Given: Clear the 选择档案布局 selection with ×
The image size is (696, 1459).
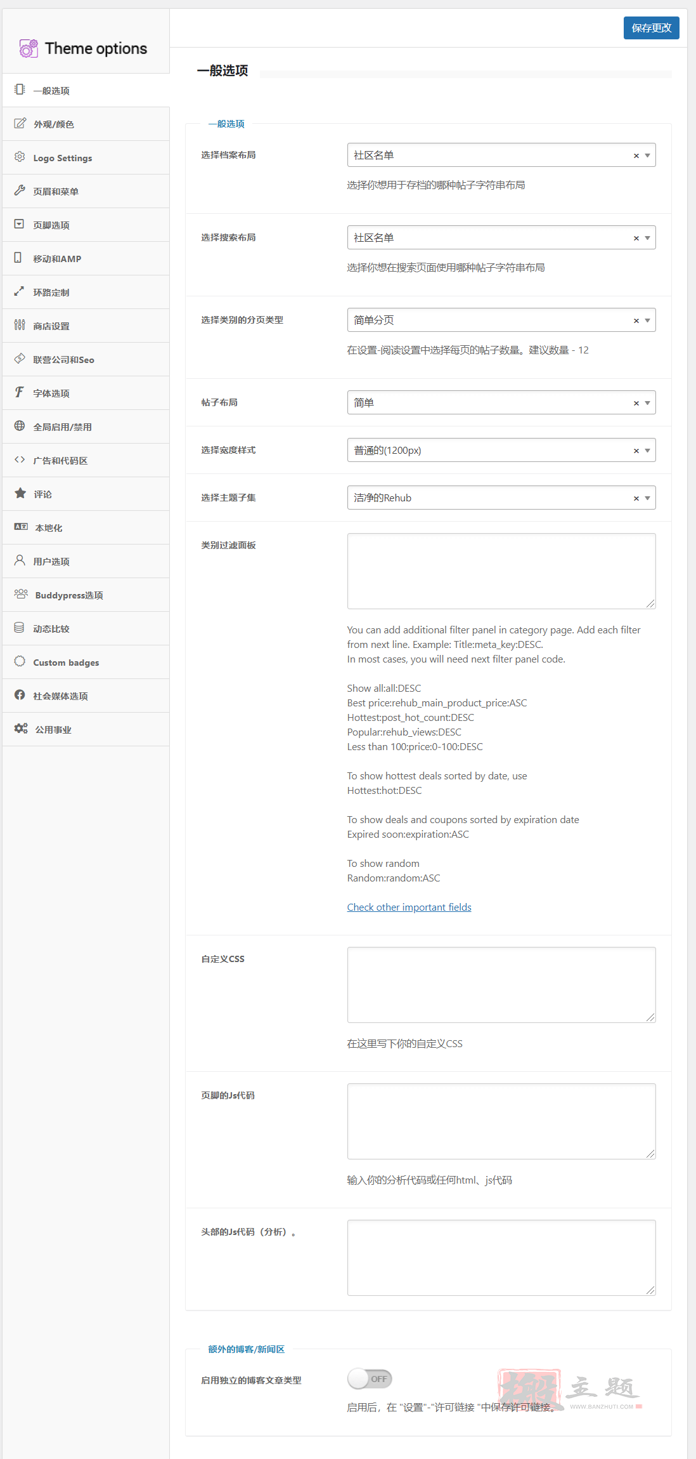Looking at the screenshot, I should point(636,156).
